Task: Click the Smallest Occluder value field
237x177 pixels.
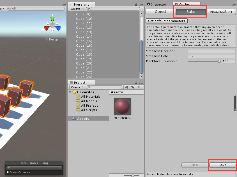Action: tap(211, 51)
